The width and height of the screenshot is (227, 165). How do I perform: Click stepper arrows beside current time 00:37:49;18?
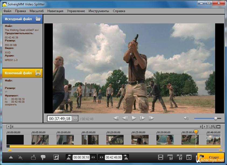point(75,119)
